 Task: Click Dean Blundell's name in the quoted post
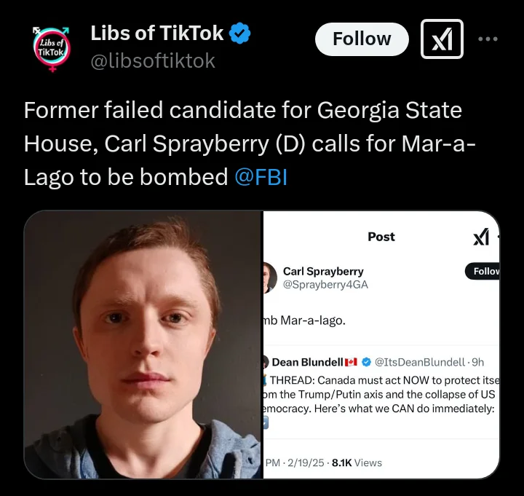(x=307, y=362)
